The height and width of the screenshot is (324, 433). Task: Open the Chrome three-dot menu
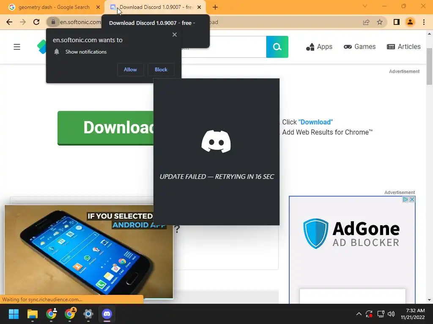tap(424, 22)
